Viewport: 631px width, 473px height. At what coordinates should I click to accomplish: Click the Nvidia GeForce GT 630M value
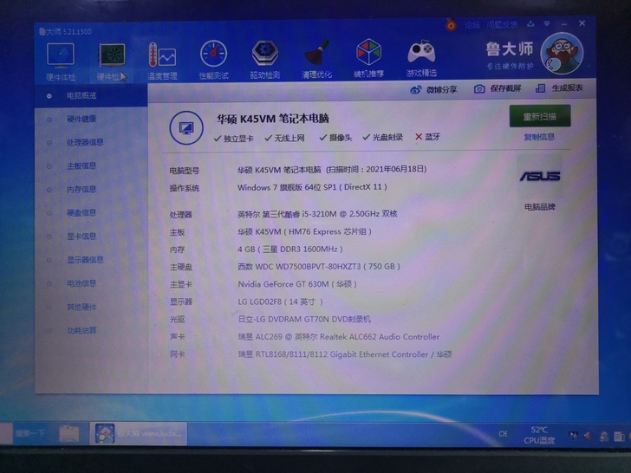[297, 284]
